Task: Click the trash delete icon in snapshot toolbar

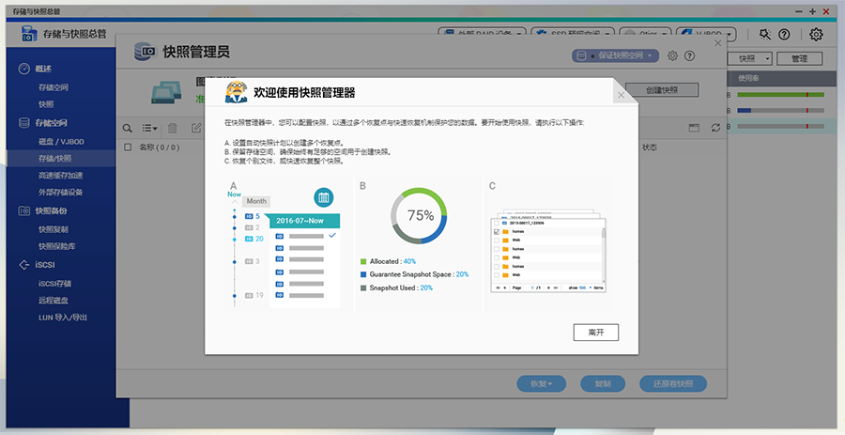Action: coord(172,128)
